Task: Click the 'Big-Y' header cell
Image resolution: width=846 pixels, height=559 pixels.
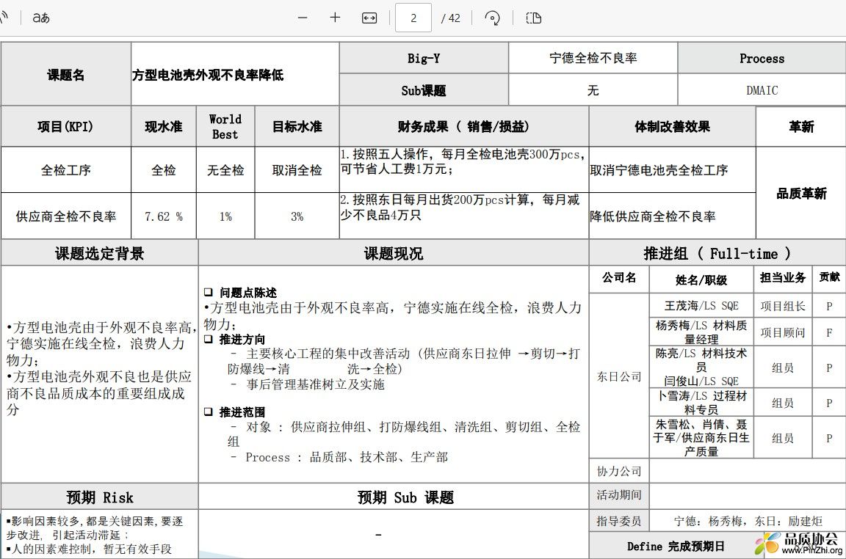Action: click(424, 58)
